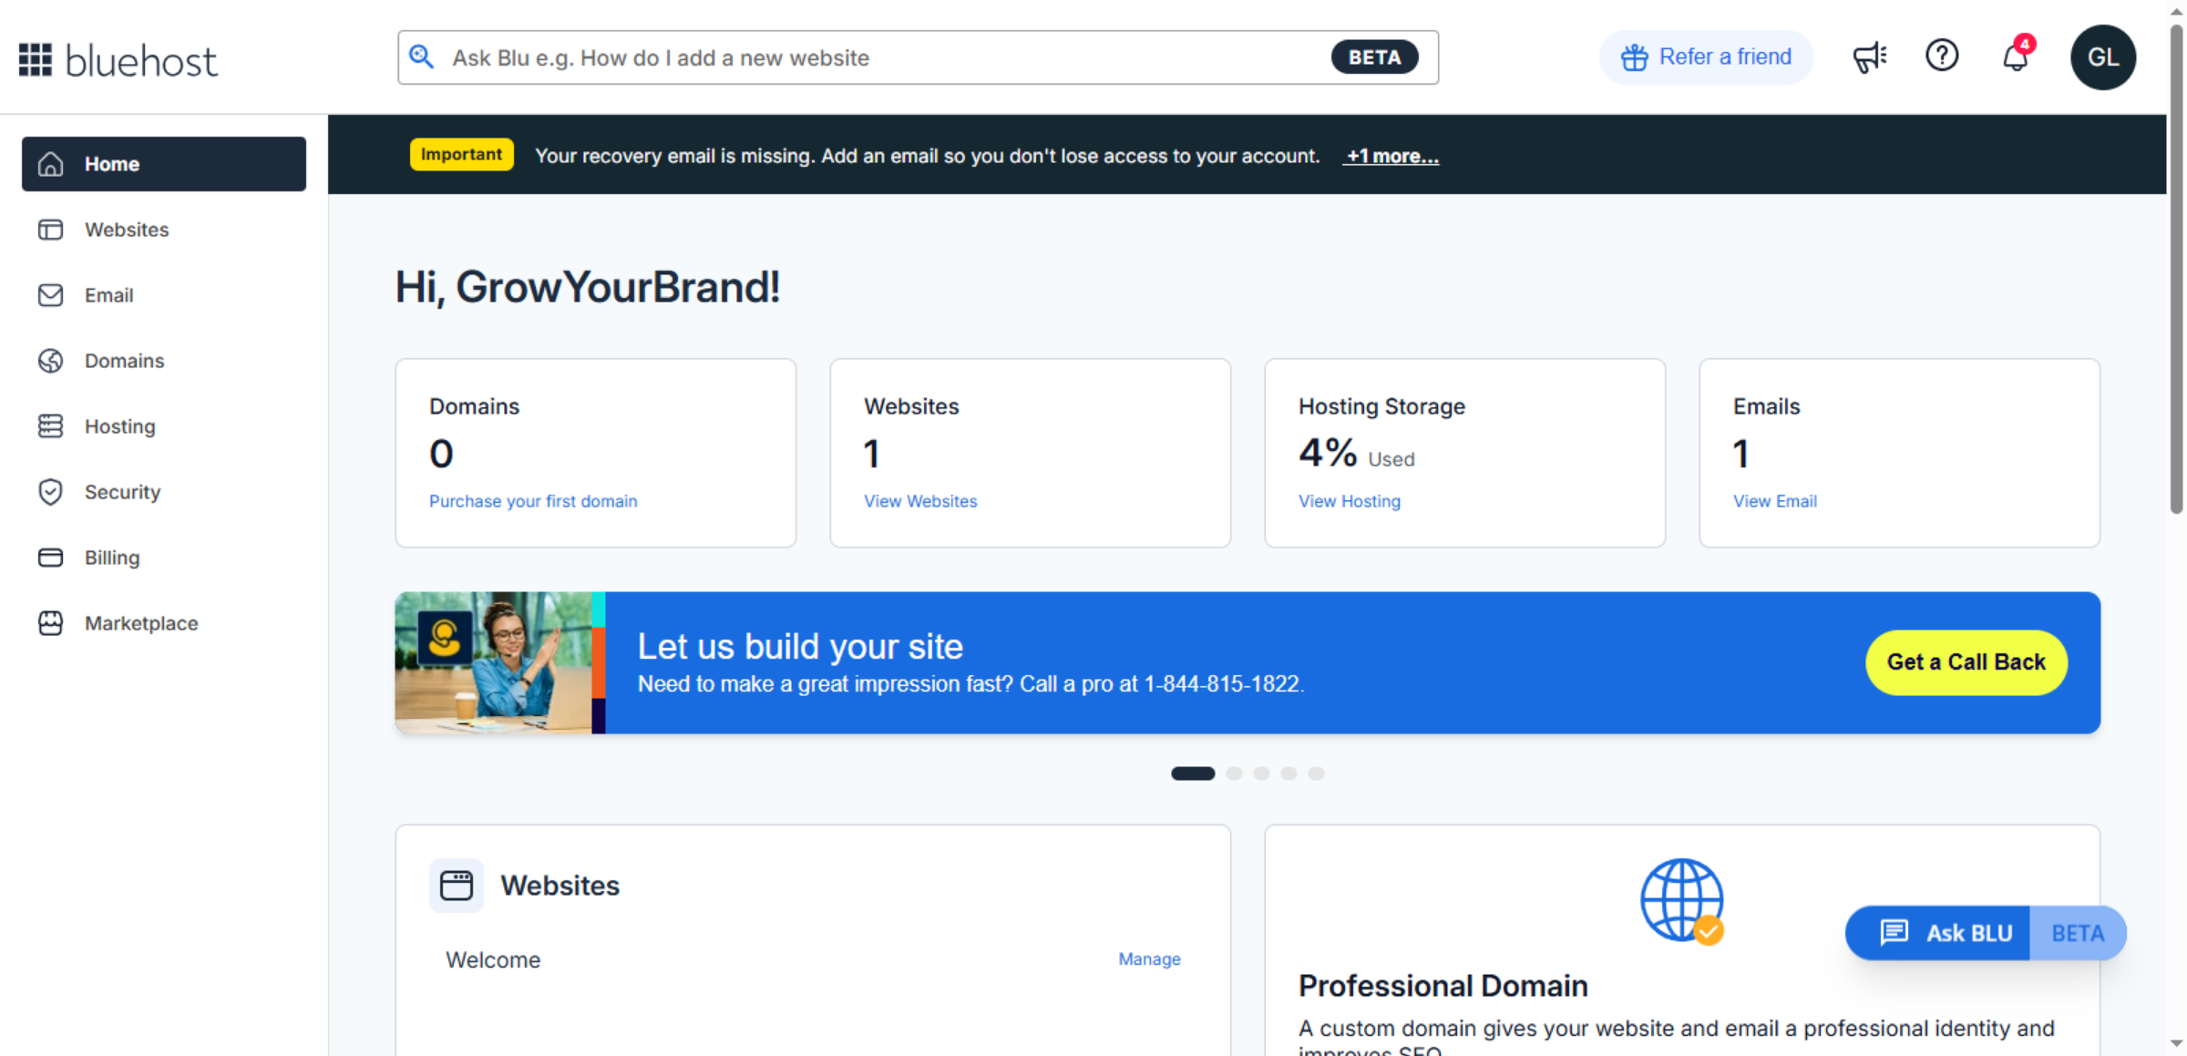The image size is (2187, 1056).
Task: Switch to the Hosting section
Action: (119, 425)
